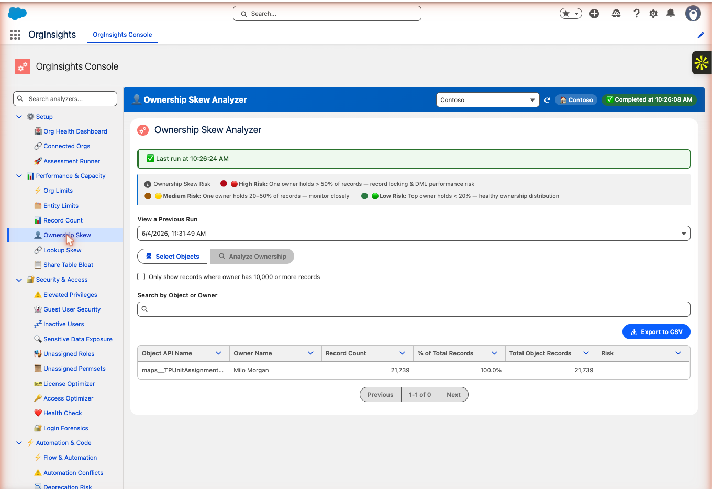Collapse the Automation & Code section

(x=19, y=443)
